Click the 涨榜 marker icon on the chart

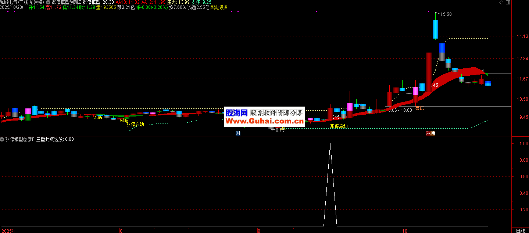(430, 133)
